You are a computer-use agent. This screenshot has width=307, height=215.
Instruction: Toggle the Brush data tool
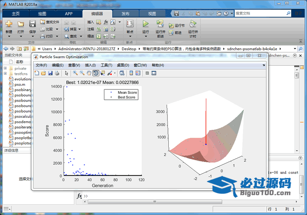click(x=109, y=73)
